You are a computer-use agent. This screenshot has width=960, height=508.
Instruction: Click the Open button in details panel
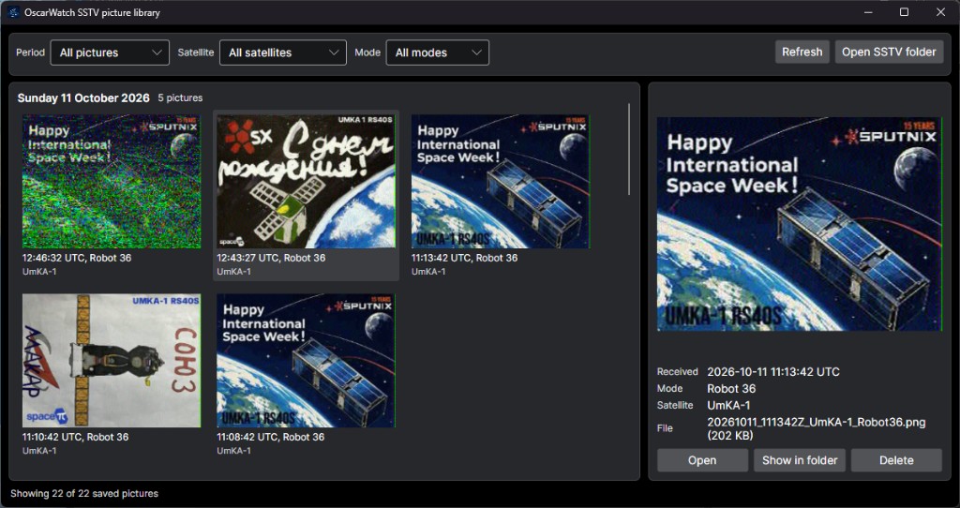pyautogui.click(x=702, y=460)
